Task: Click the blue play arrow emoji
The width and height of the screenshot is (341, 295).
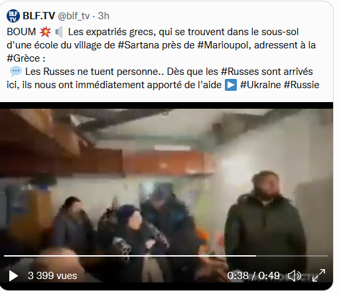Action: 231,85
